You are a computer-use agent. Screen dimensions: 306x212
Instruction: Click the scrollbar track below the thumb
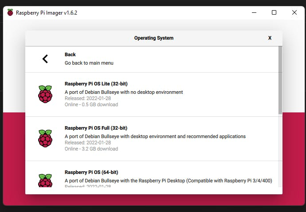click(x=280, y=150)
